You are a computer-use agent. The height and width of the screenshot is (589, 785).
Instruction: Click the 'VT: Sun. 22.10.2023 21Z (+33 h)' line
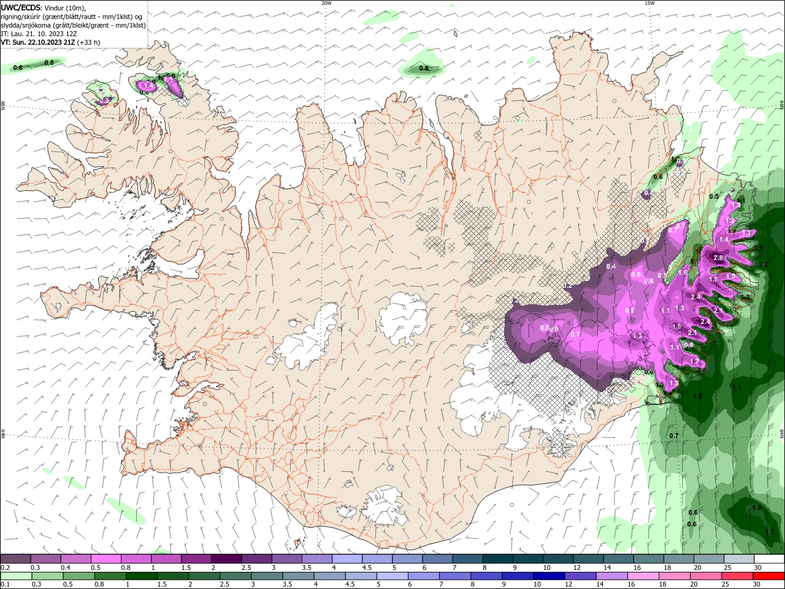coord(50,42)
